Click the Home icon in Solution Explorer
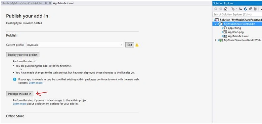This screenshot has height=124, width=262. click(226, 9)
